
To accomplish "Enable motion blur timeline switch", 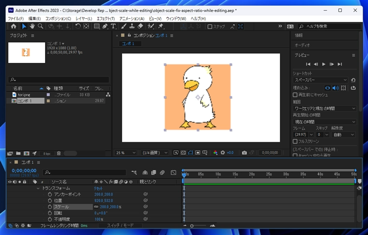I will 162,173.
